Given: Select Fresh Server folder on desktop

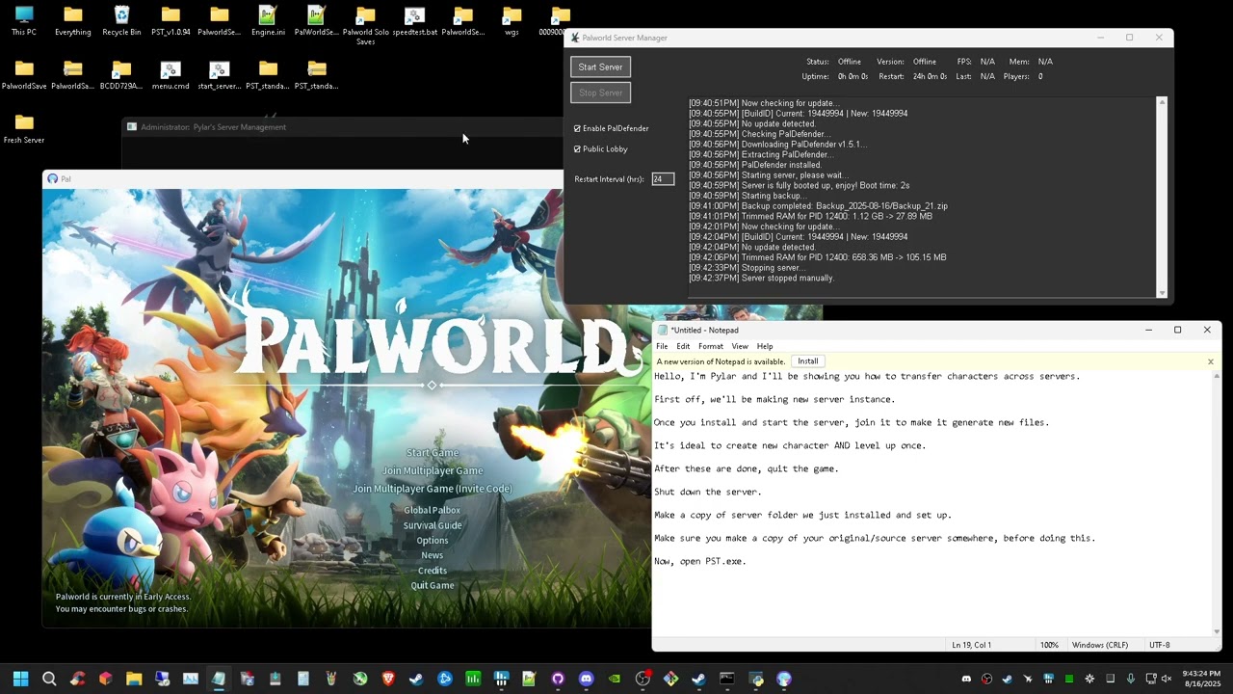Looking at the screenshot, I should [24, 128].
